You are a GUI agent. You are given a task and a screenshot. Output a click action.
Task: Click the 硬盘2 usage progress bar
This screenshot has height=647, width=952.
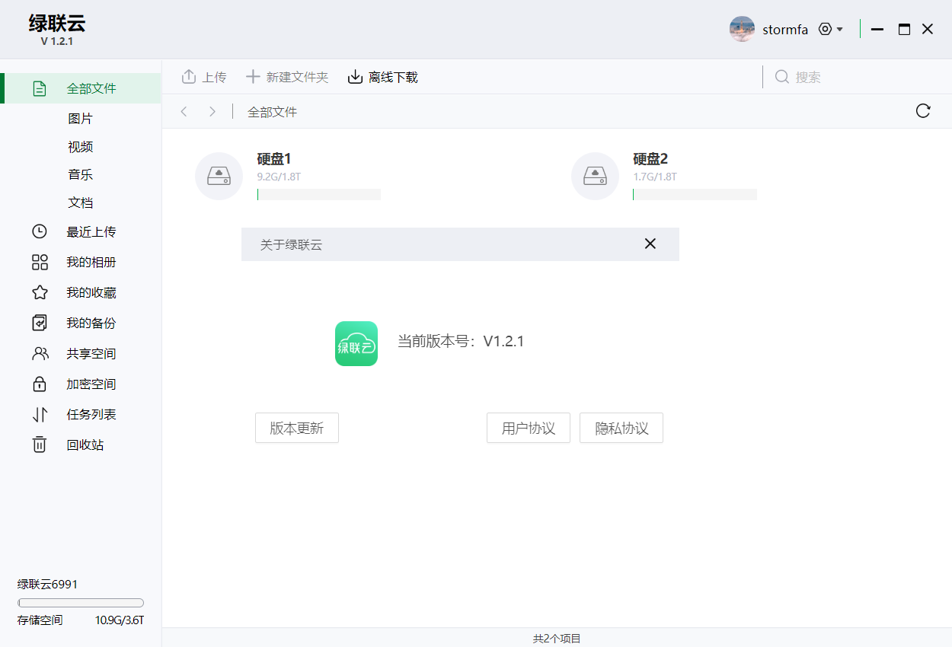click(x=695, y=194)
